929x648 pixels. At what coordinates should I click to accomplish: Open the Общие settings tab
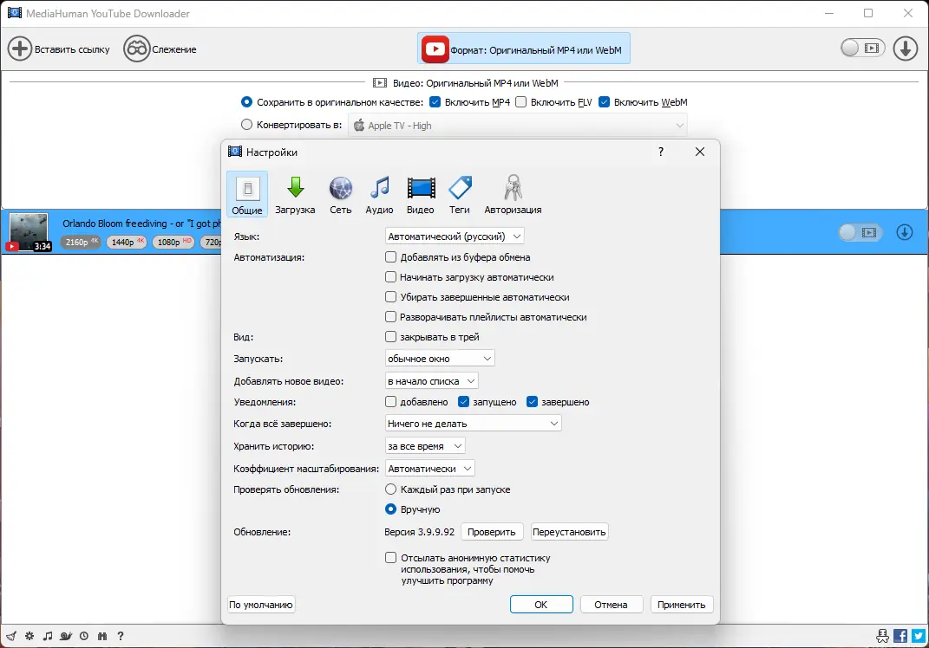[x=247, y=194]
